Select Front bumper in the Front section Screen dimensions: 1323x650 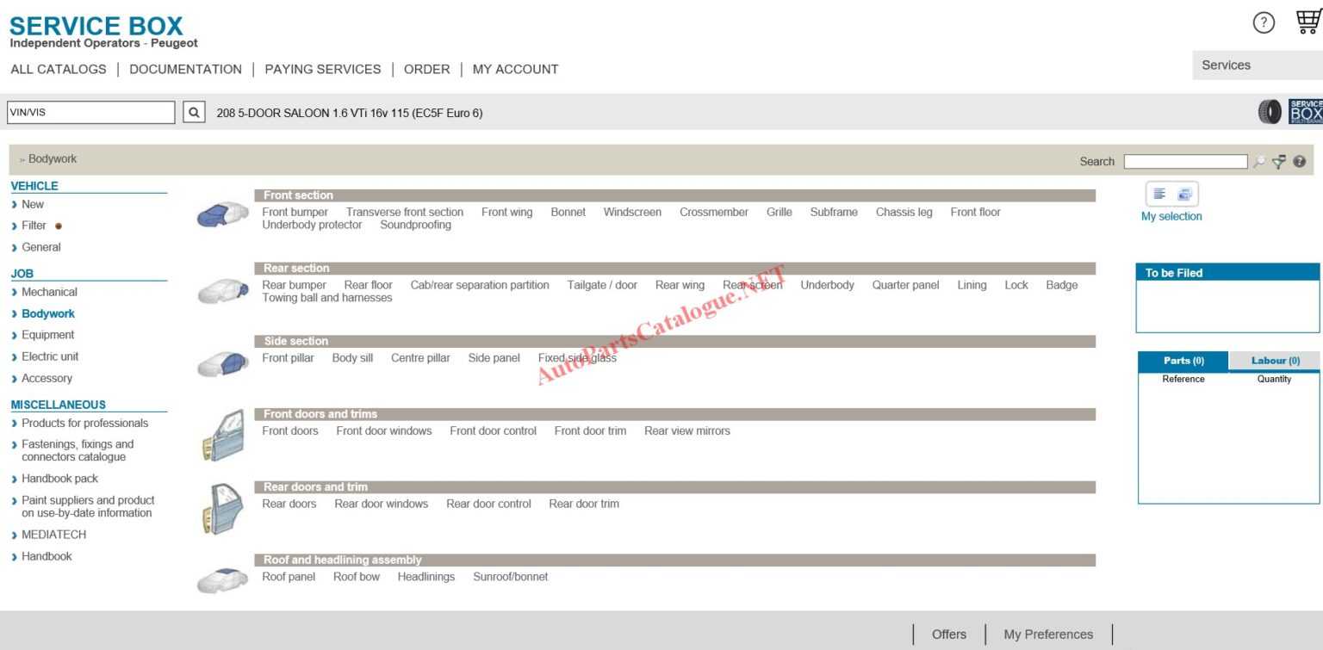coord(295,212)
